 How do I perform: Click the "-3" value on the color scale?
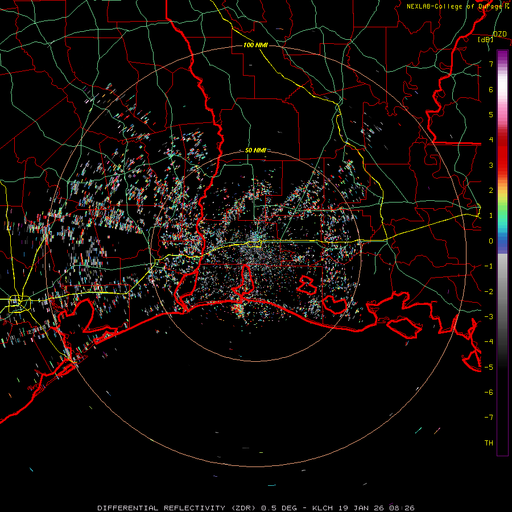pos(489,317)
